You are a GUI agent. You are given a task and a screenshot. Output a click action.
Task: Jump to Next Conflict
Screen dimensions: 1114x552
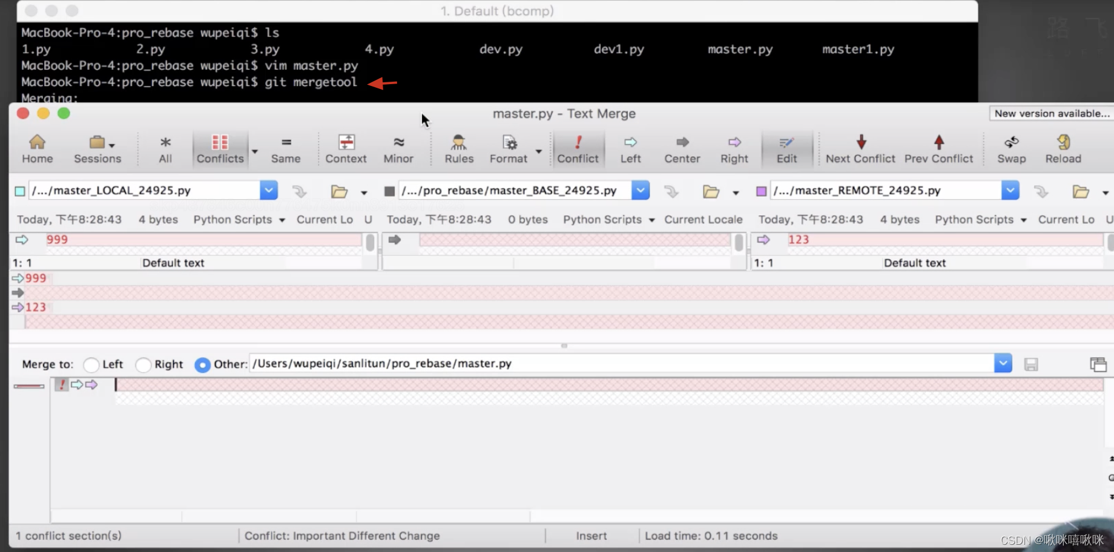(860, 149)
